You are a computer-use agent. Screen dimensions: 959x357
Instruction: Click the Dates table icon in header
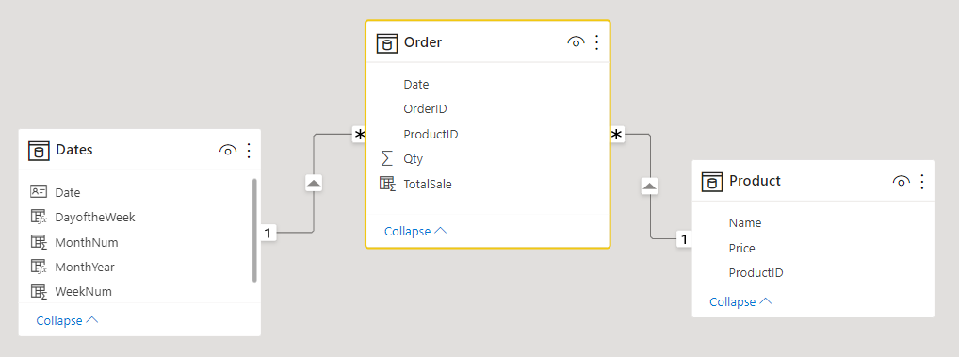(x=39, y=151)
